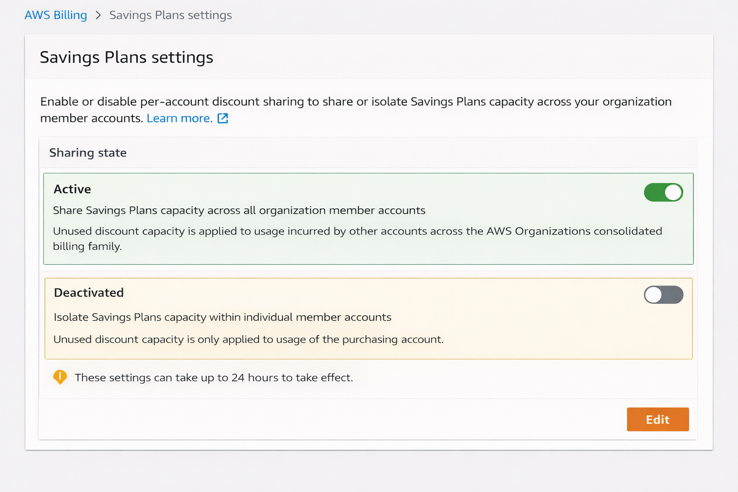This screenshot has width=738, height=492.
Task: Click the breadcrumb chevron separator
Action: click(98, 15)
